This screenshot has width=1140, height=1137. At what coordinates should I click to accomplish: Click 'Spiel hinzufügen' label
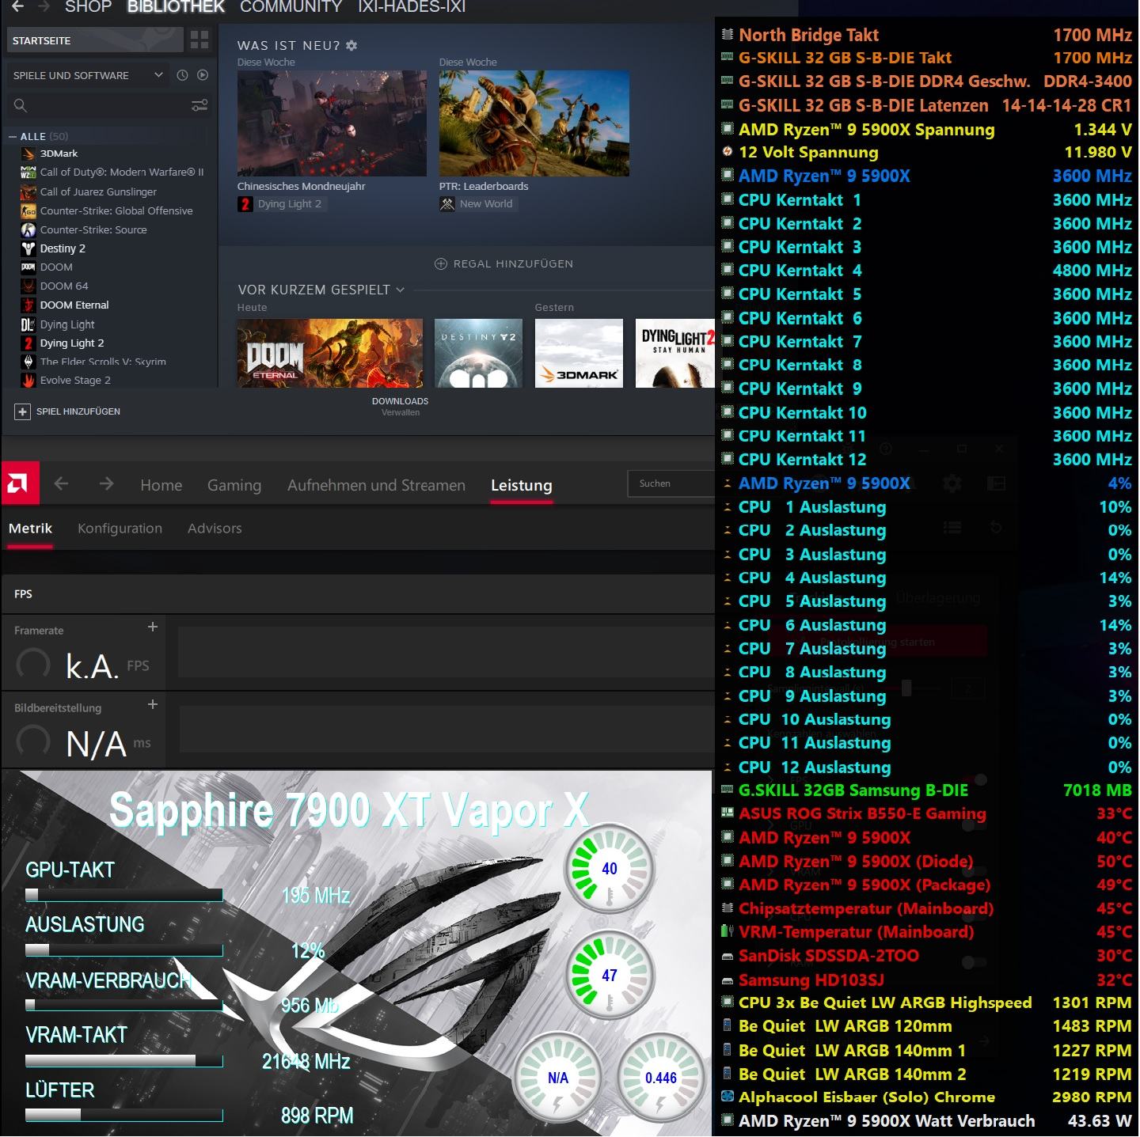pyautogui.click(x=78, y=411)
